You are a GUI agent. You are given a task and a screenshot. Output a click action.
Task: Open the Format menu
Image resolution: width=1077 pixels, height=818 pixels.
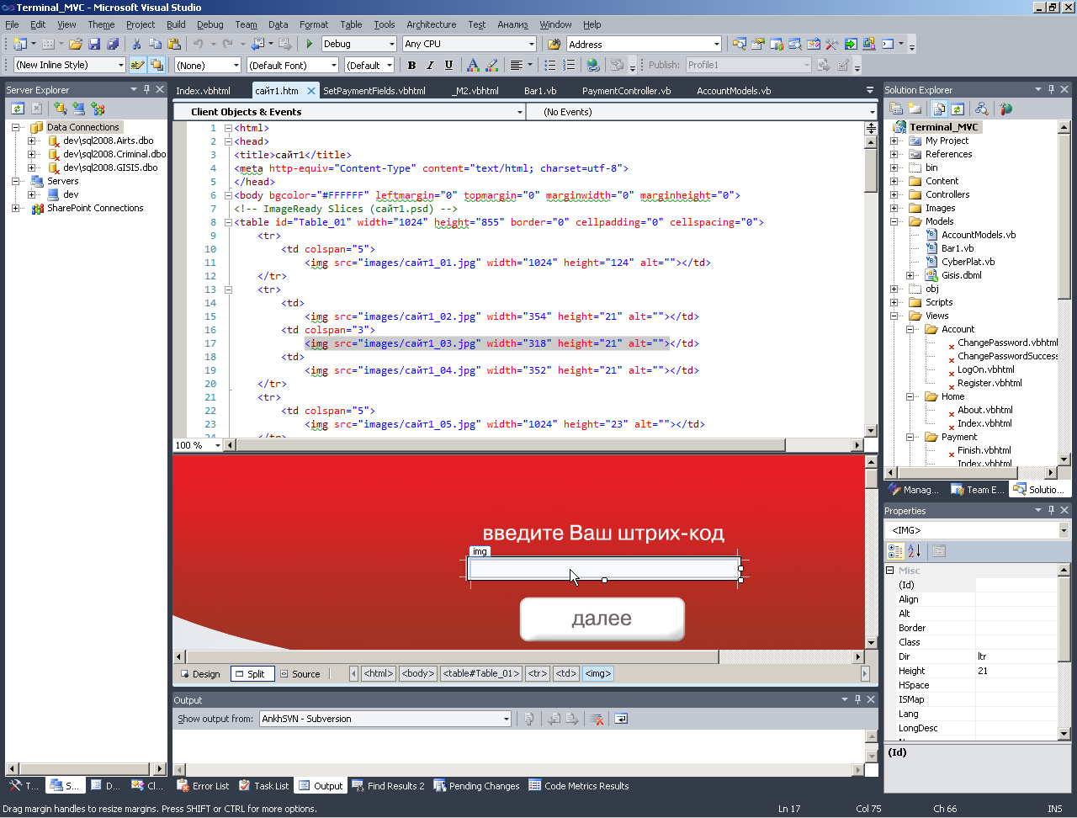click(314, 24)
